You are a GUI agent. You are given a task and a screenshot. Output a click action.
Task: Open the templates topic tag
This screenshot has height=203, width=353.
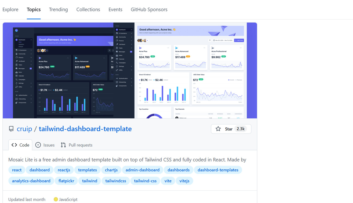(87, 170)
